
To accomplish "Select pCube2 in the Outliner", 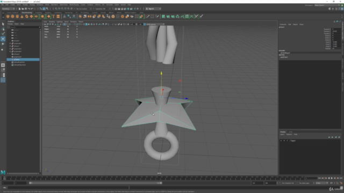I will 23,60.
